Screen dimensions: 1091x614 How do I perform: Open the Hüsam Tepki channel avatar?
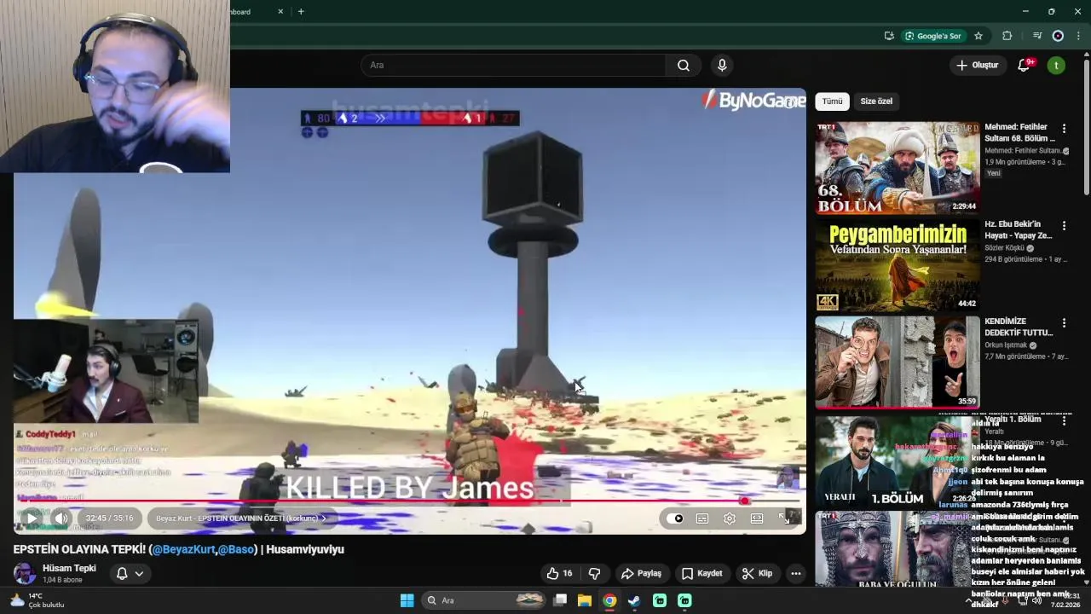click(25, 573)
